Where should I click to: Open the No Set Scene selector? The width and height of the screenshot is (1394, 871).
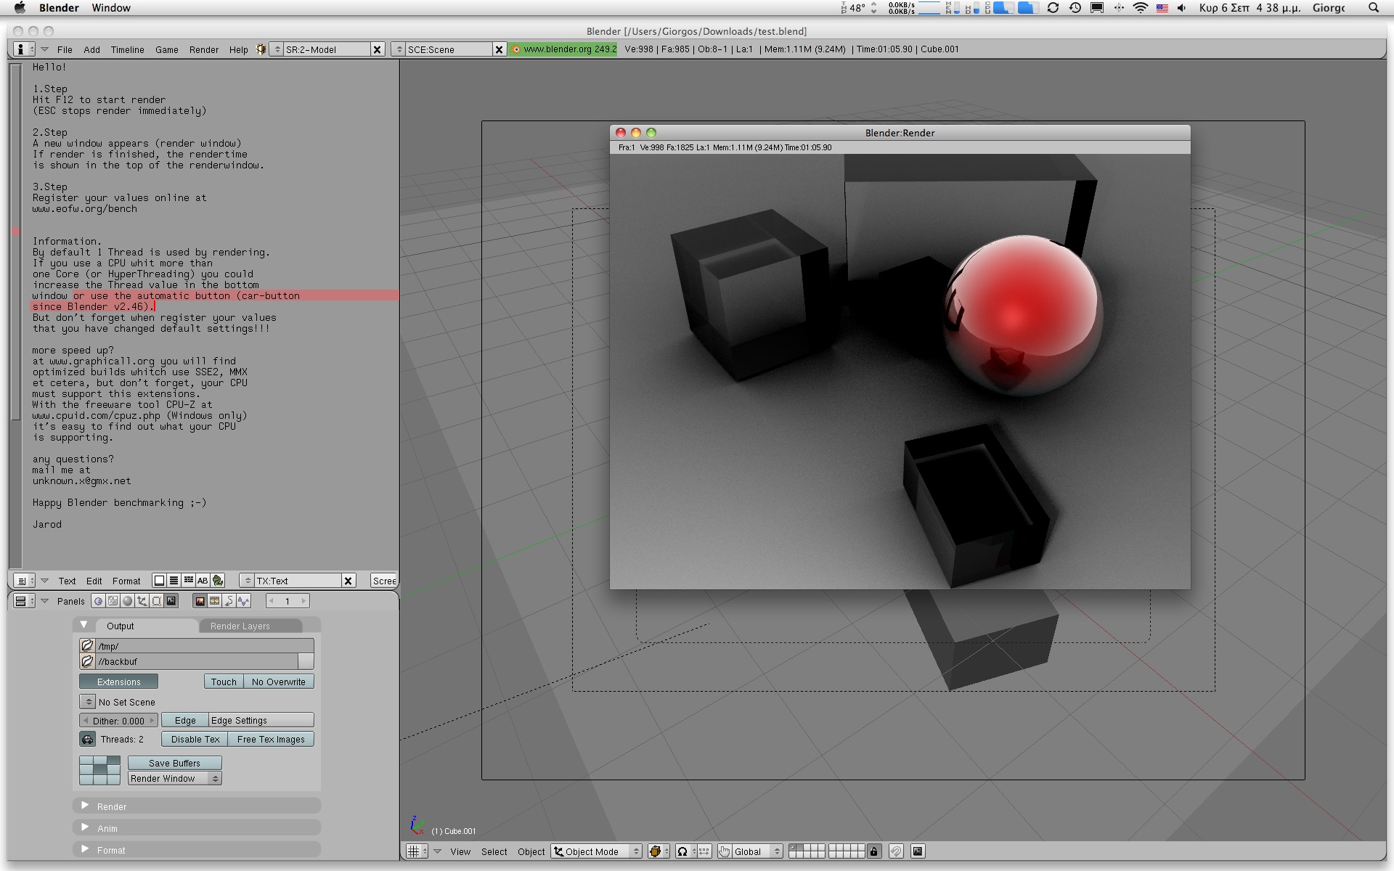coord(87,702)
